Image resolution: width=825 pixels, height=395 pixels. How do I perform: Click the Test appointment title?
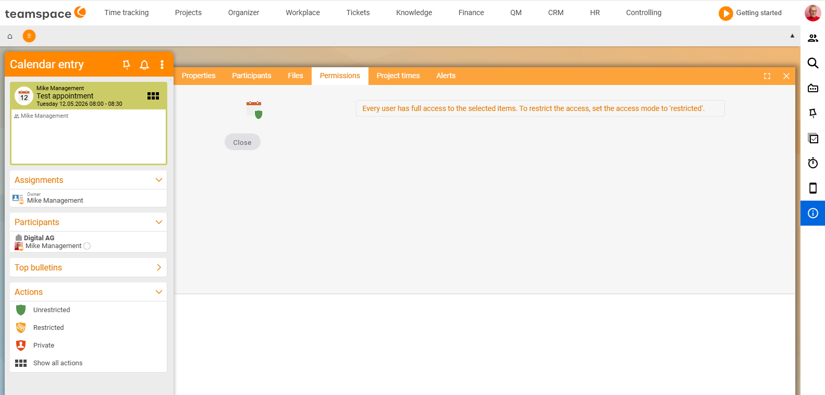coord(65,96)
